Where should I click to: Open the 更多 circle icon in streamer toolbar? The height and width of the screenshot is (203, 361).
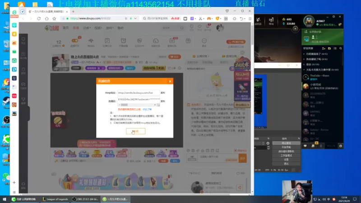pos(204,41)
